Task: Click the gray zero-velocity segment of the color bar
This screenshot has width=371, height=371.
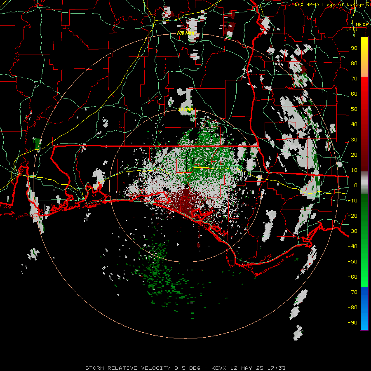Action: click(364, 183)
